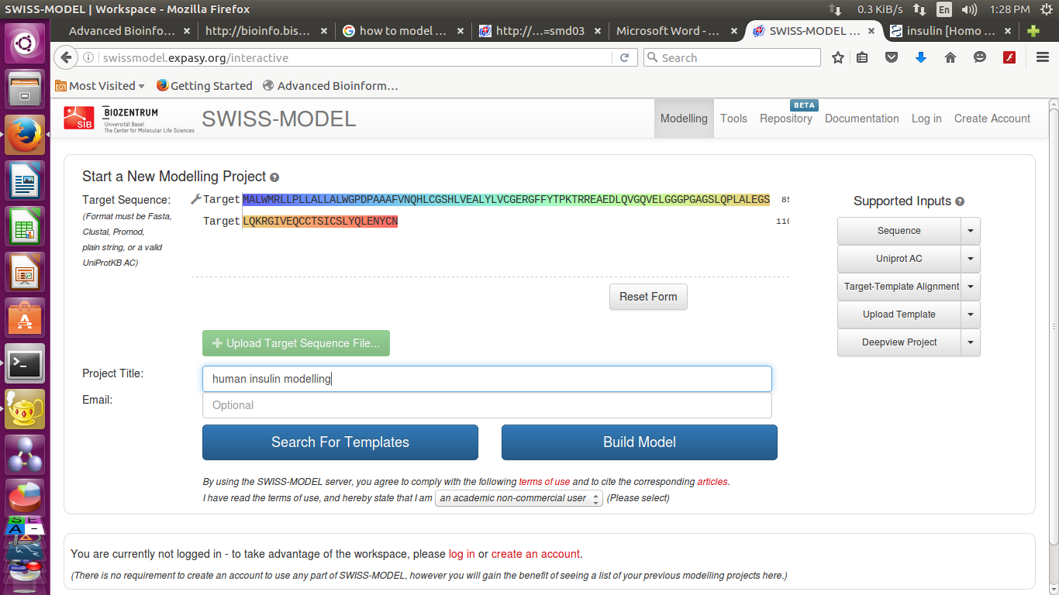Switch to insulin [Homo browser tab
Viewport: 1059px width, 595px height.
click(950, 31)
